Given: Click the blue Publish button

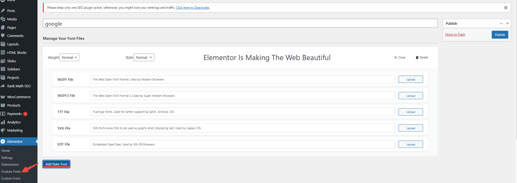Looking at the screenshot, I should coord(500,35).
